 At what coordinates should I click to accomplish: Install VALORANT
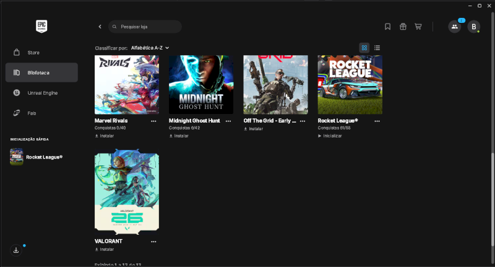coord(105,249)
